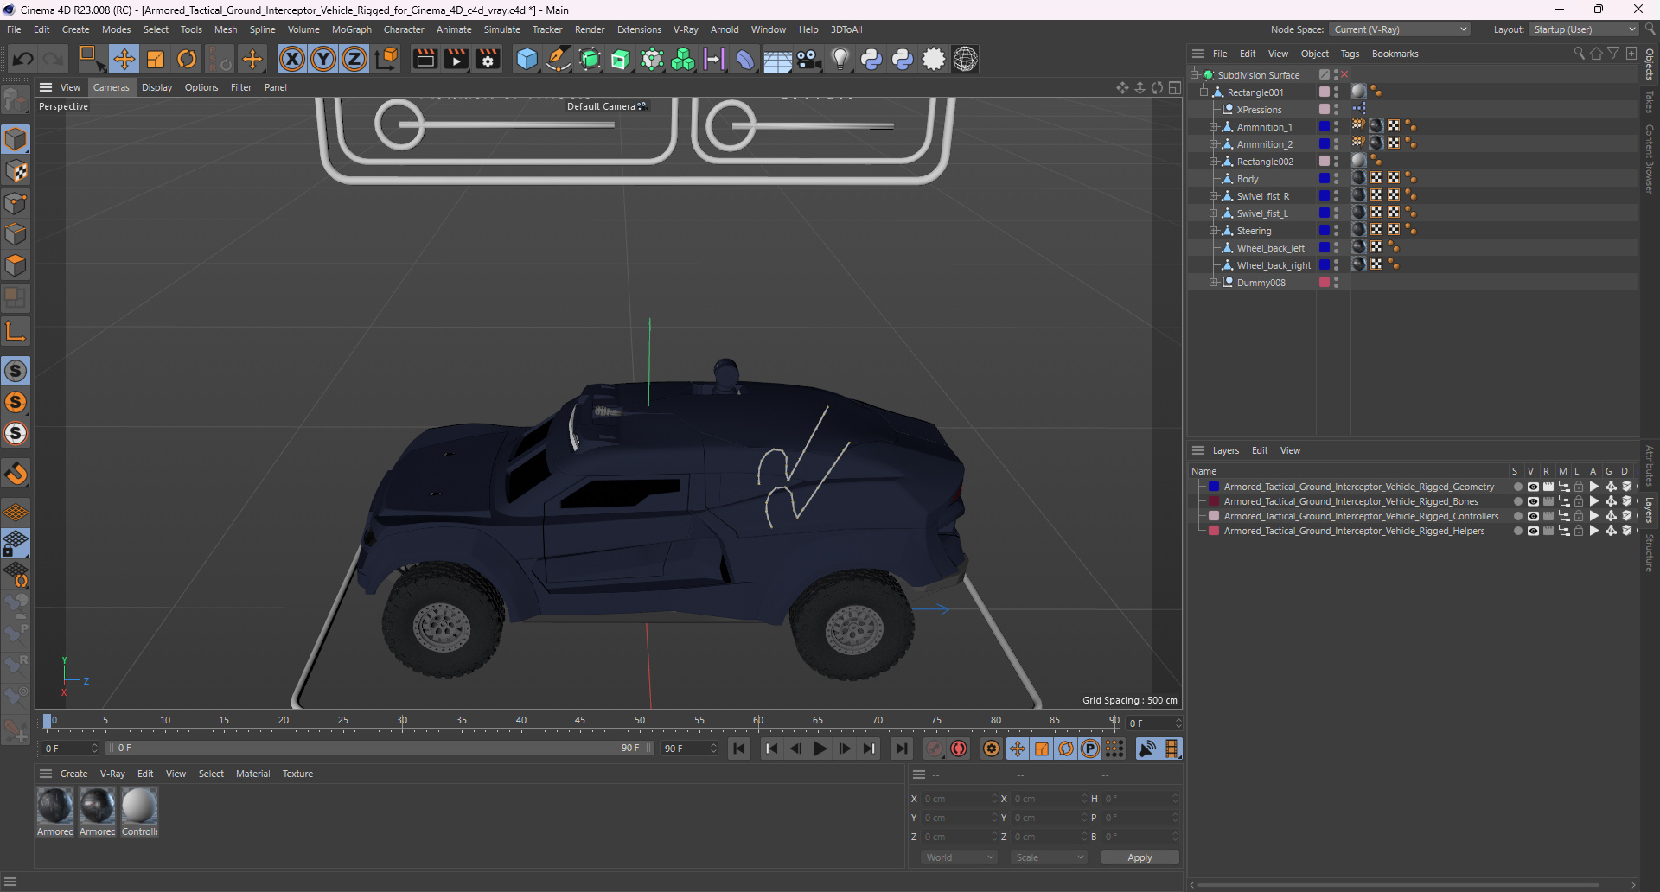1660x892 pixels.
Task: Open viewport Display menu
Action: coord(156,87)
